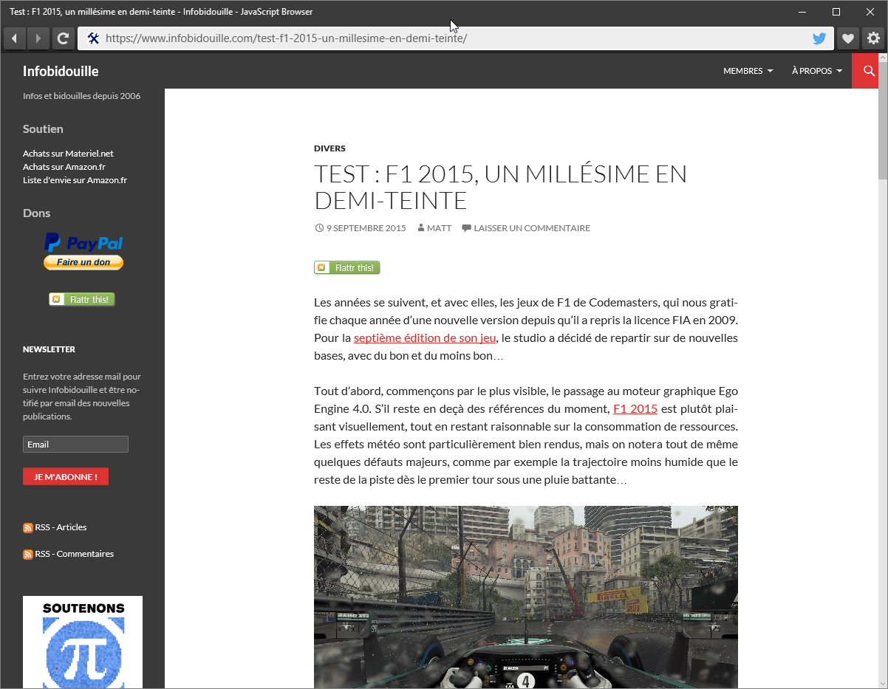Open Achats sur Amazon.fr link
Viewport: 888px width, 689px height.
point(64,167)
